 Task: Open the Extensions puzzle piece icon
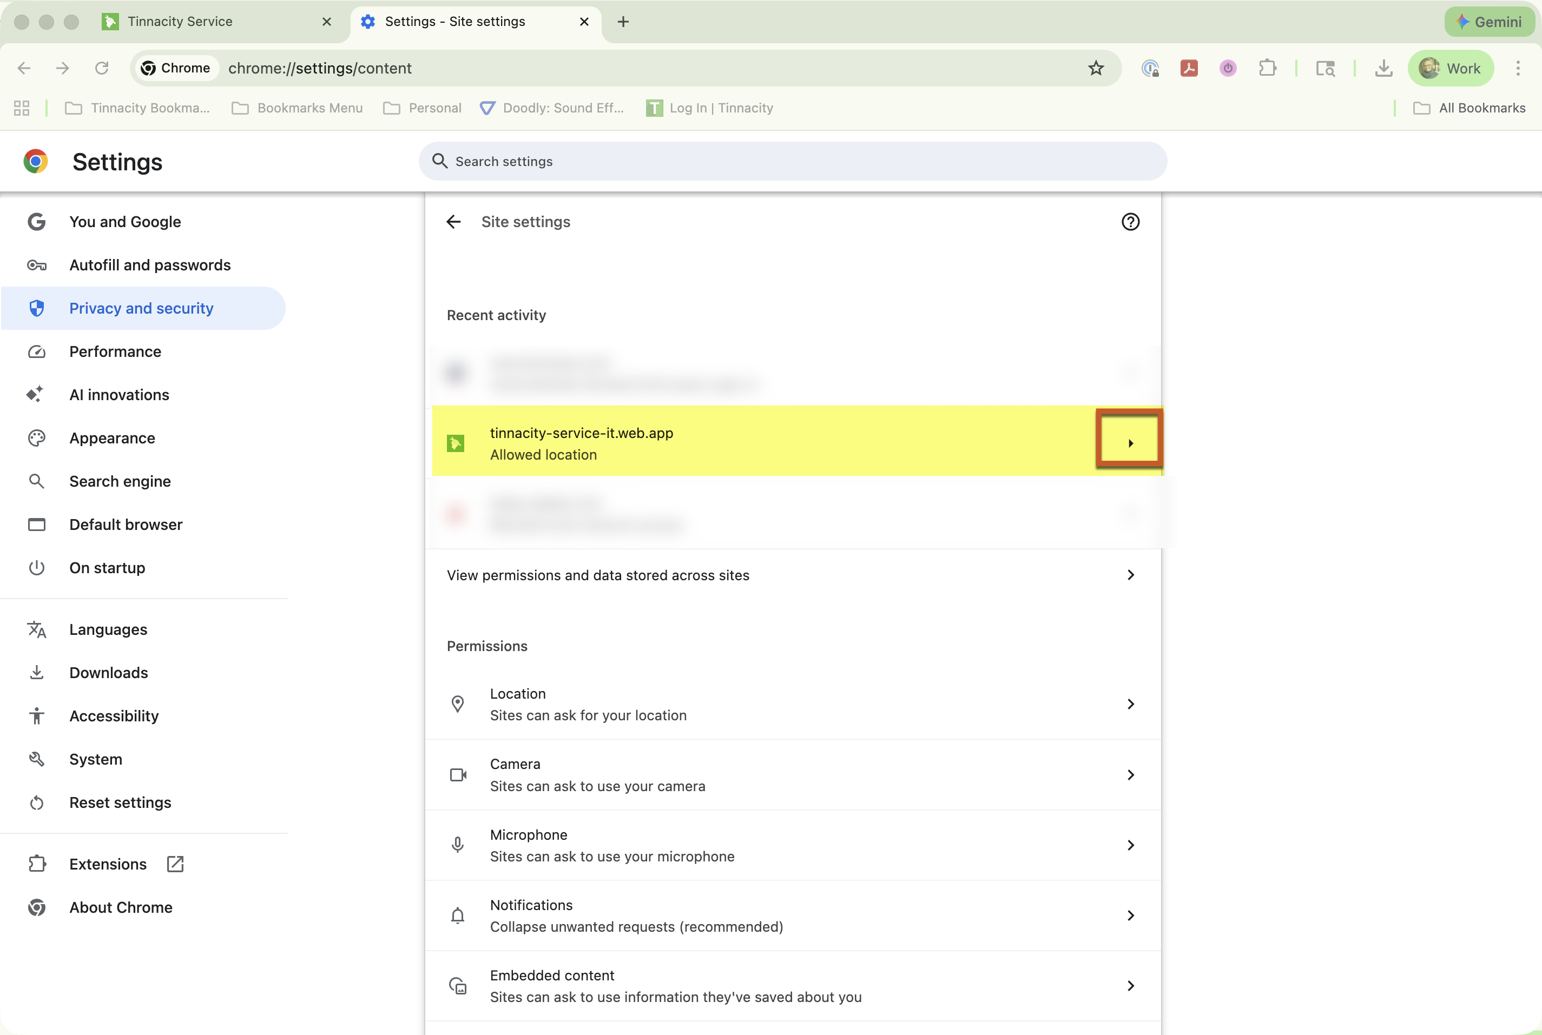click(x=1267, y=68)
